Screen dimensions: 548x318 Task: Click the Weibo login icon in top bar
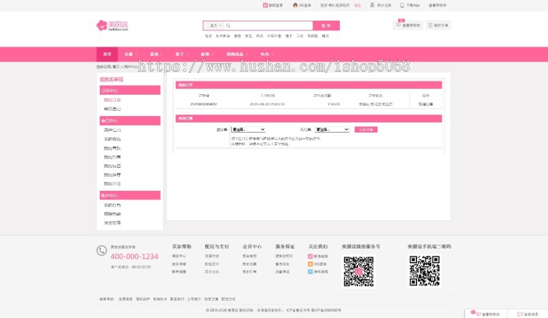pyautogui.click(x=265, y=5)
